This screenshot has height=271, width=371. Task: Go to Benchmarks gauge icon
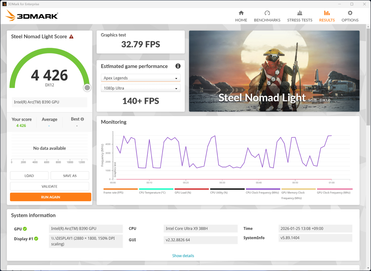click(267, 13)
